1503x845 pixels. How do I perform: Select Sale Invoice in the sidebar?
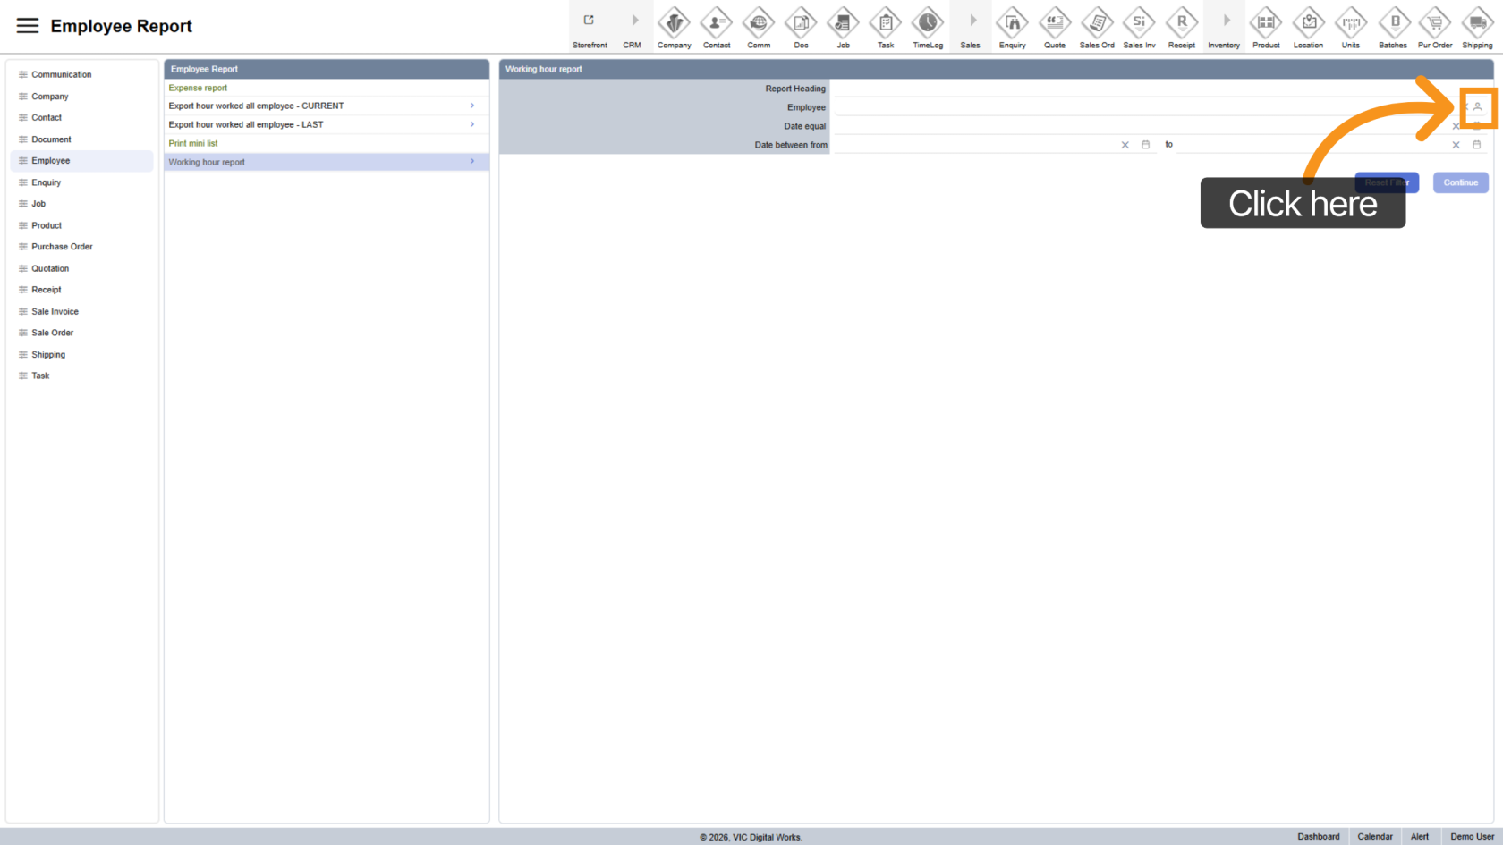[x=55, y=311]
